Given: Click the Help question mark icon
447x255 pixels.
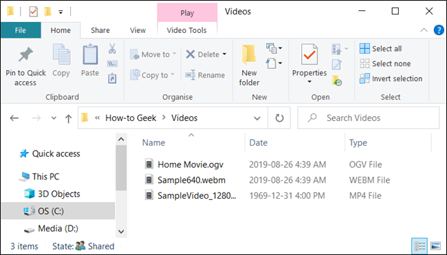Looking at the screenshot, I should tap(439, 30).
